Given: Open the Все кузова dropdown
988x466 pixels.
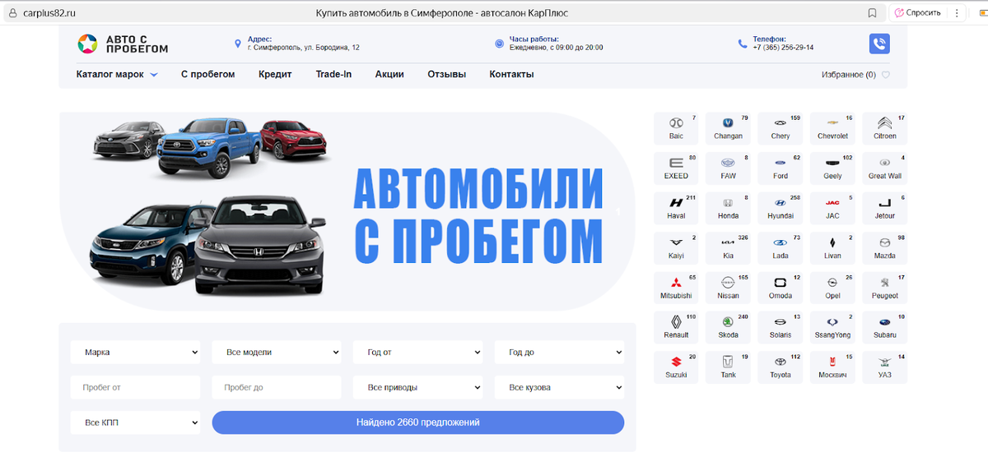Looking at the screenshot, I should coord(559,387).
